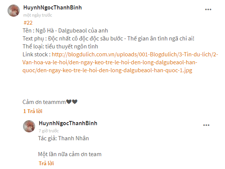Click the 'Text phụ' line of the comment

[x=108, y=39]
